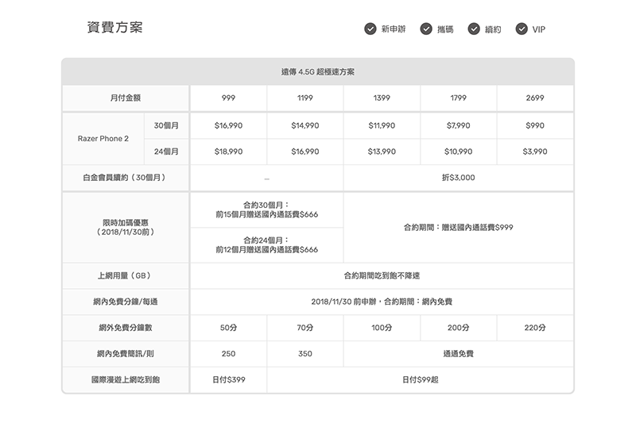
Task: Toggle the 續約 checkmark icon
Action: coord(474,29)
